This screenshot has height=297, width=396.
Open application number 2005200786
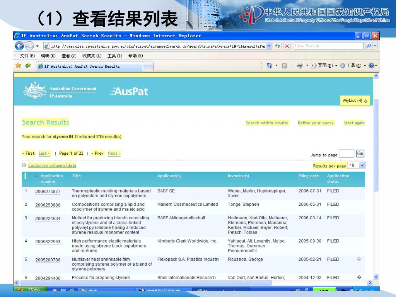pos(48,260)
